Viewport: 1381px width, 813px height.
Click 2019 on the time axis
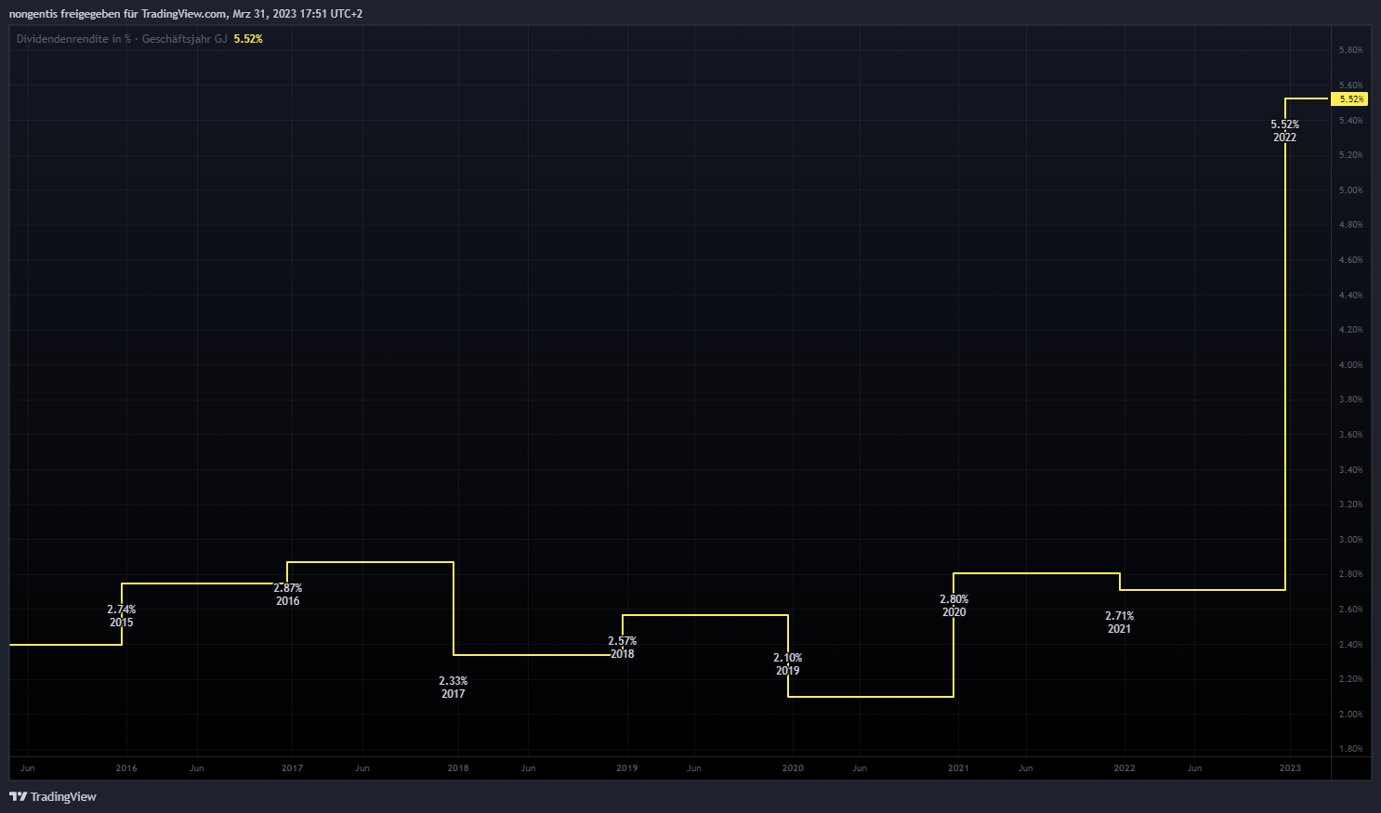coord(627,767)
